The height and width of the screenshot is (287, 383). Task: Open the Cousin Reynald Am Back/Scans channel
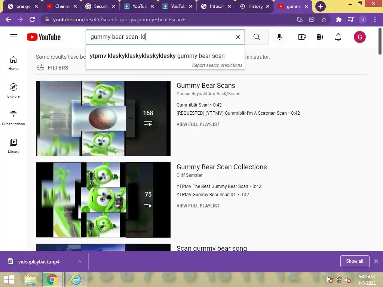[x=208, y=94]
